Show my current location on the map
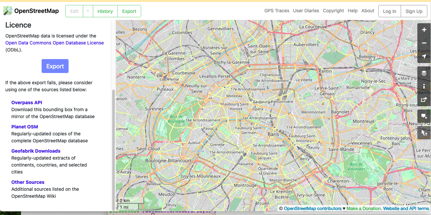The height and width of the screenshot is (215, 431). 424,56
